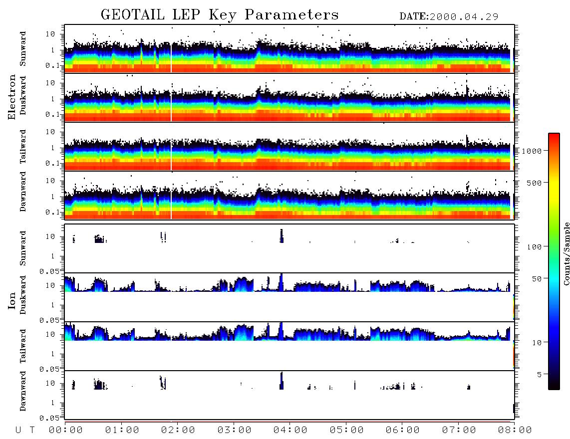Click the red top of the colorbar
This screenshot has width=570, height=439.
[x=554, y=137]
